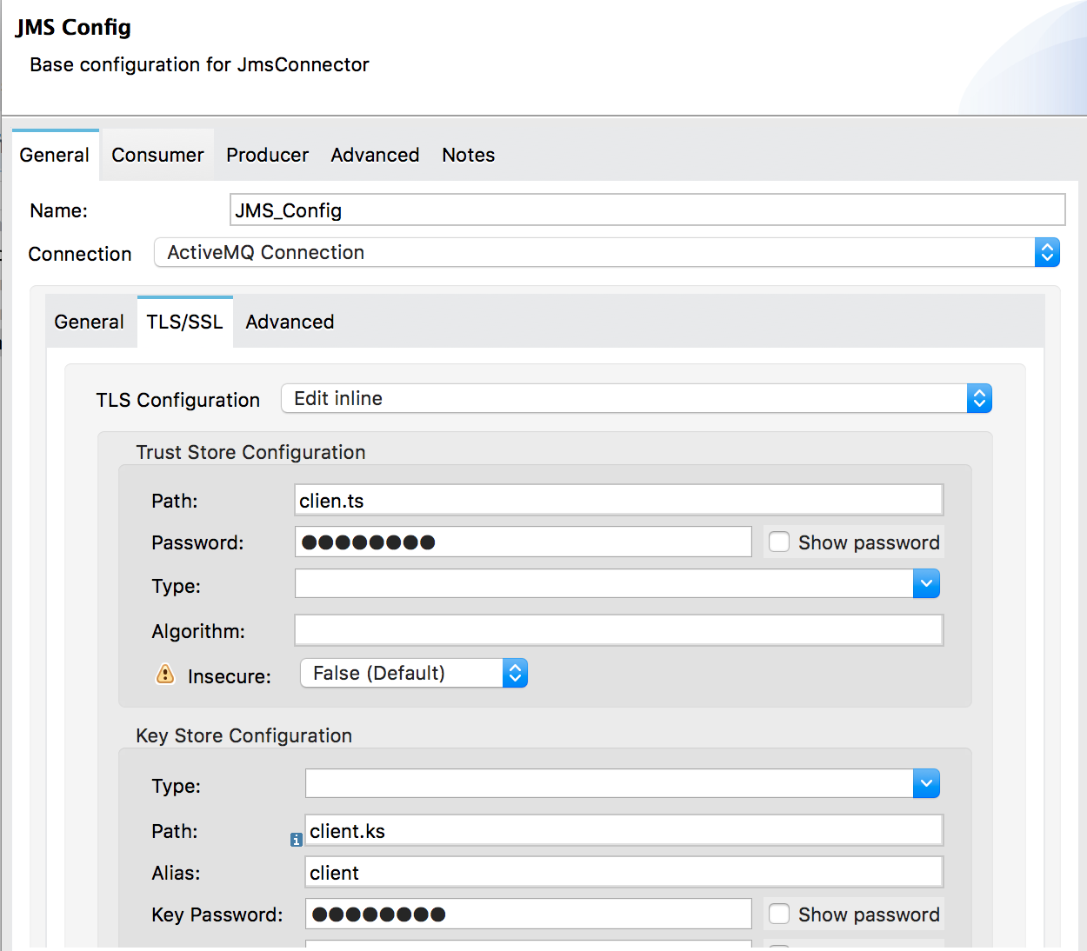The height and width of the screenshot is (951, 1087).
Task: Open the Notes tab
Action: [468, 156]
